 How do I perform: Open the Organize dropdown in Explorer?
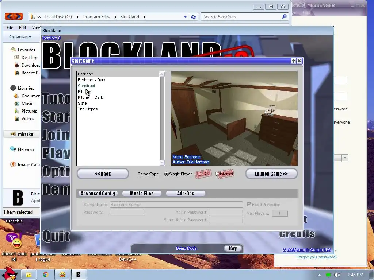point(20,37)
